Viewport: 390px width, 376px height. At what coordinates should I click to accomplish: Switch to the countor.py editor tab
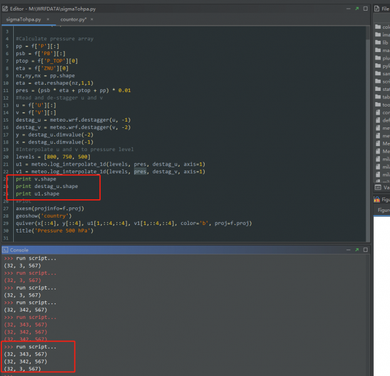tap(75, 20)
